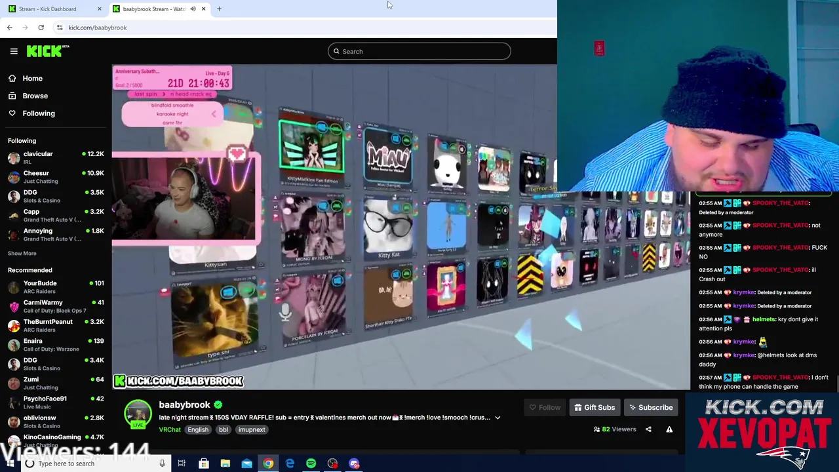Open clavicular channel from Following list
Screen dimensions: 839x472
[x=56, y=158]
